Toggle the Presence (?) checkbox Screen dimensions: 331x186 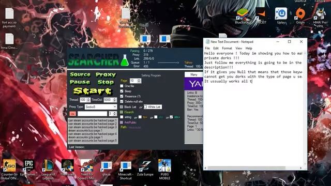(x=122, y=96)
